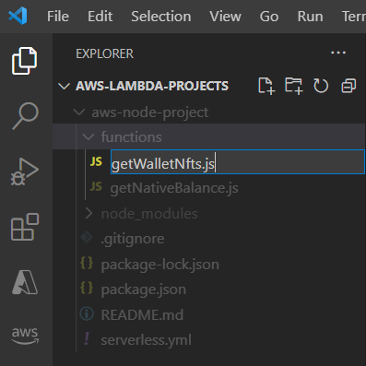Collapse all folders in Explorer
The height and width of the screenshot is (366, 366).
coord(348,86)
